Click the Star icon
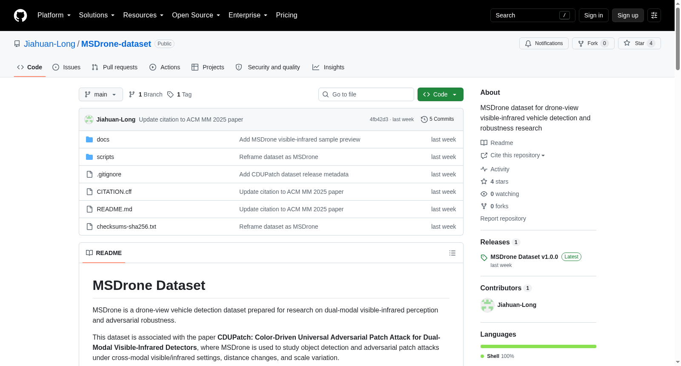The height and width of the screenshot is (366, 681). (627, 43)
